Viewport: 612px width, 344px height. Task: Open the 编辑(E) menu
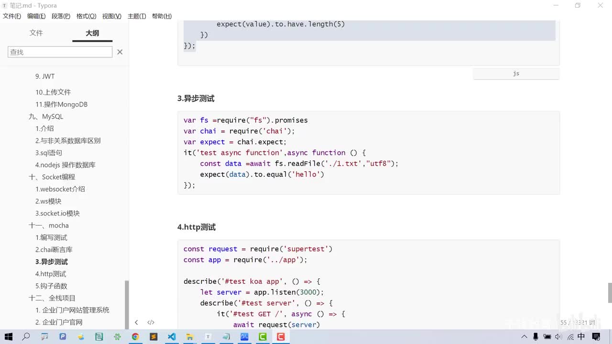pyautogui.click(x=36, y=16)
